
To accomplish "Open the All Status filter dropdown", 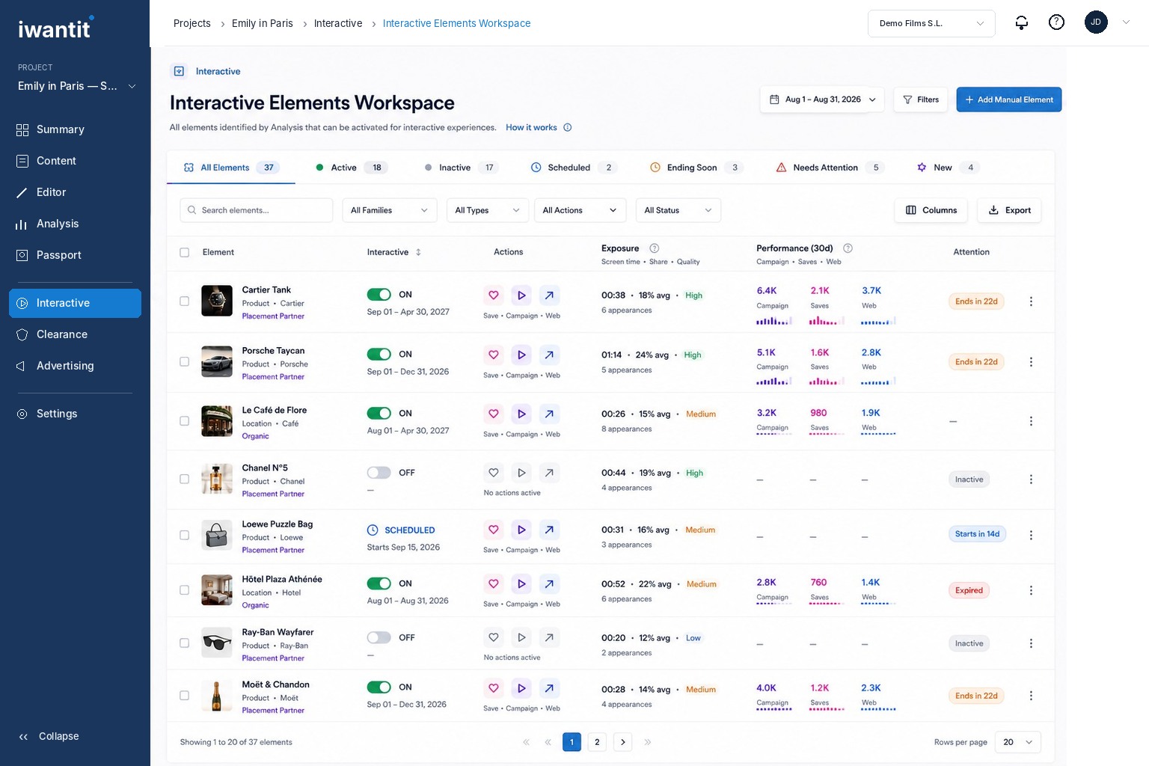I will tap(678, 210).
